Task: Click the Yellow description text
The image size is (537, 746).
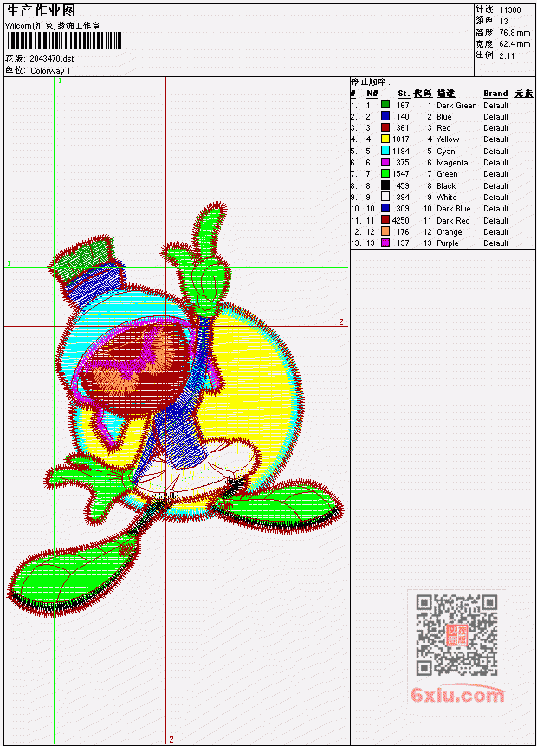Action: [448, 139]
